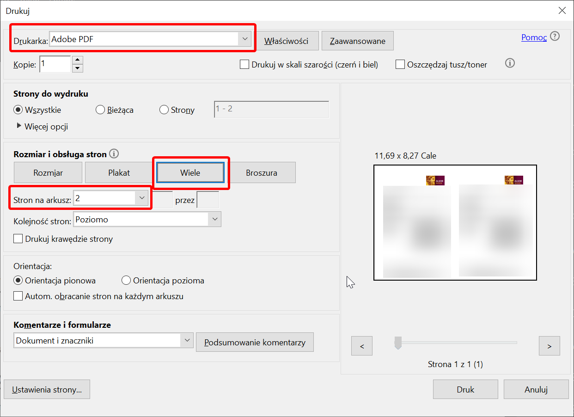The image size is (574, 417).
Task: Open the "Pomoc" help link
Action: 533,37
